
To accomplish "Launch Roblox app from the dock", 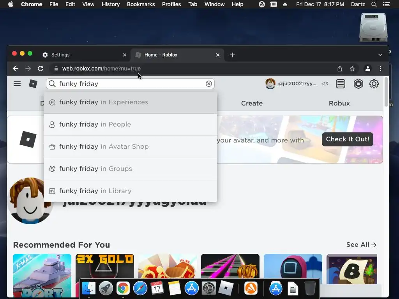I will pos(226,288).
